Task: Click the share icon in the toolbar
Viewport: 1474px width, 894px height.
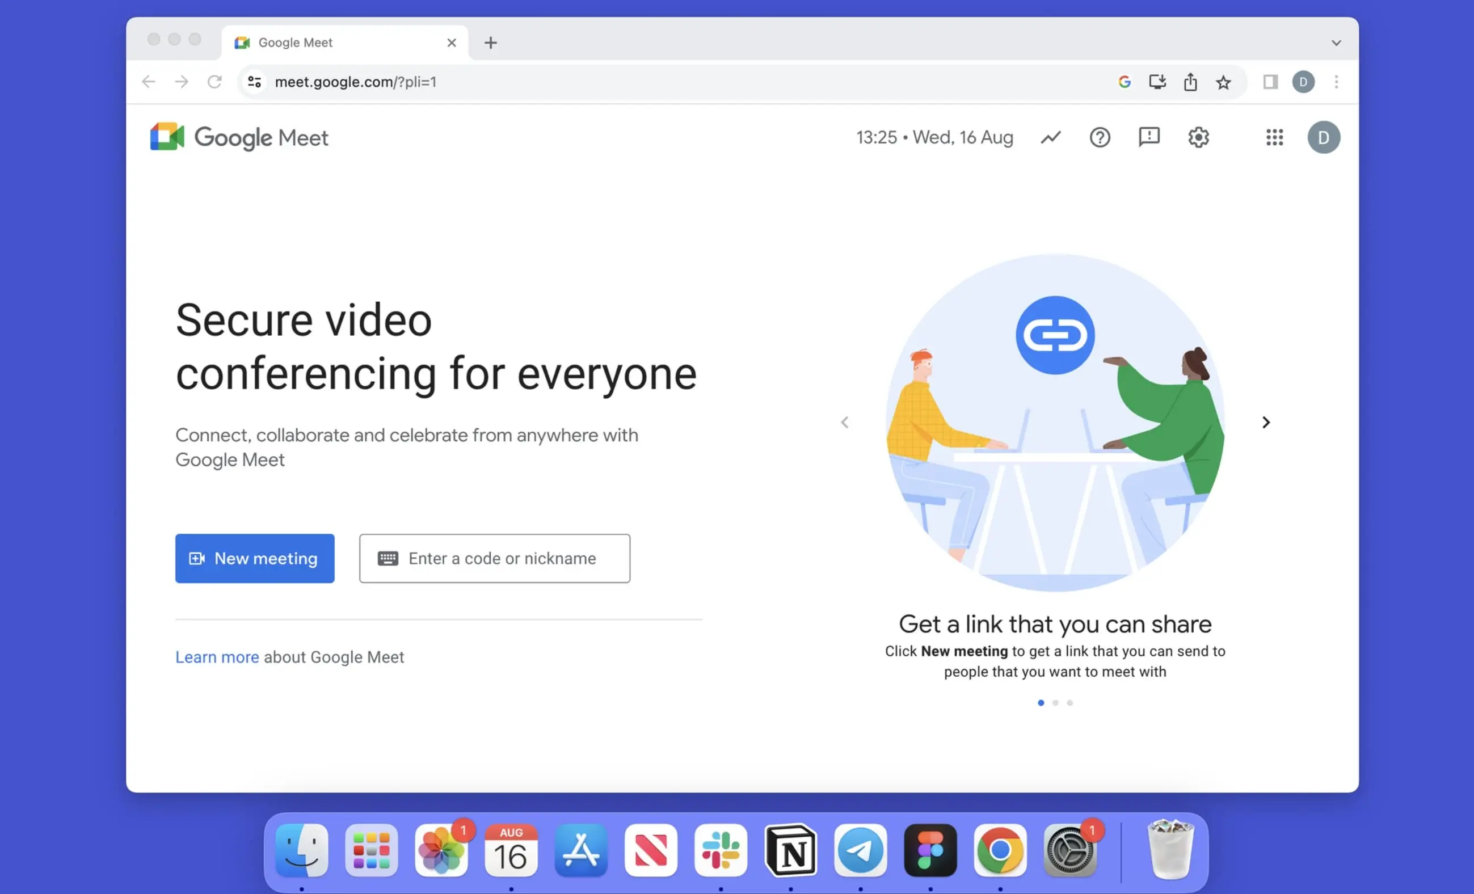Action: tap(1190, 82)
